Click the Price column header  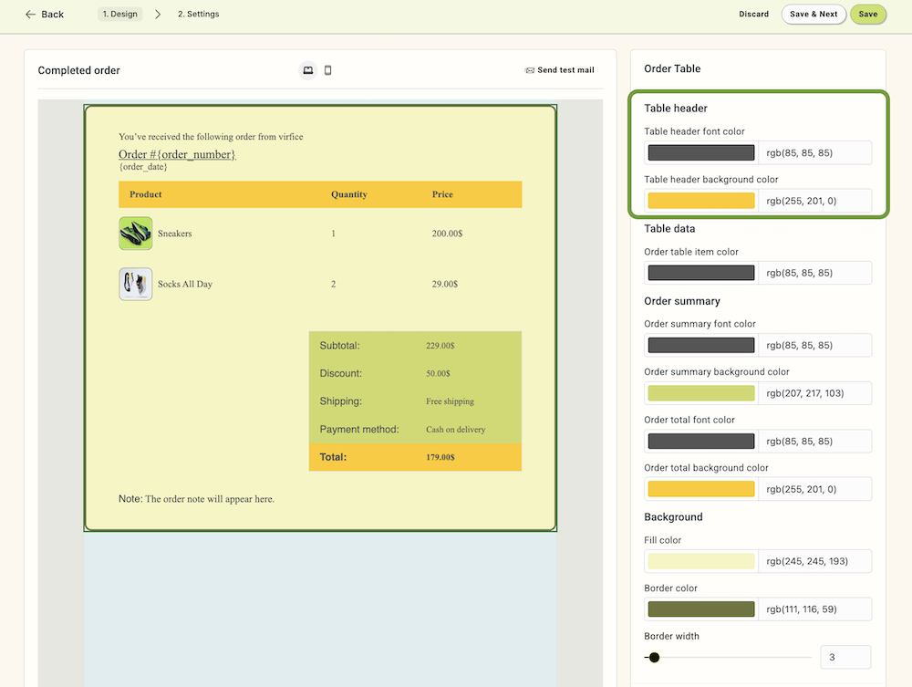(442, 194)
